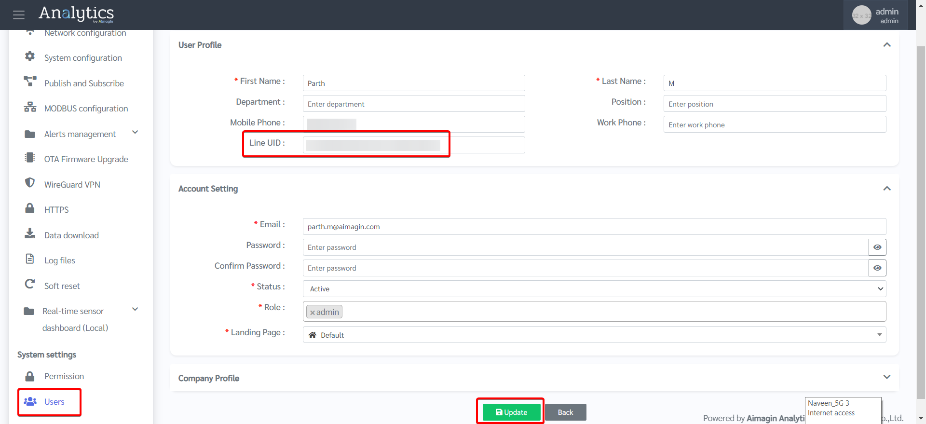Click the Naveen_5G 3 network tooltip
The image size is (926, 424).
click(x=843, y=410)
